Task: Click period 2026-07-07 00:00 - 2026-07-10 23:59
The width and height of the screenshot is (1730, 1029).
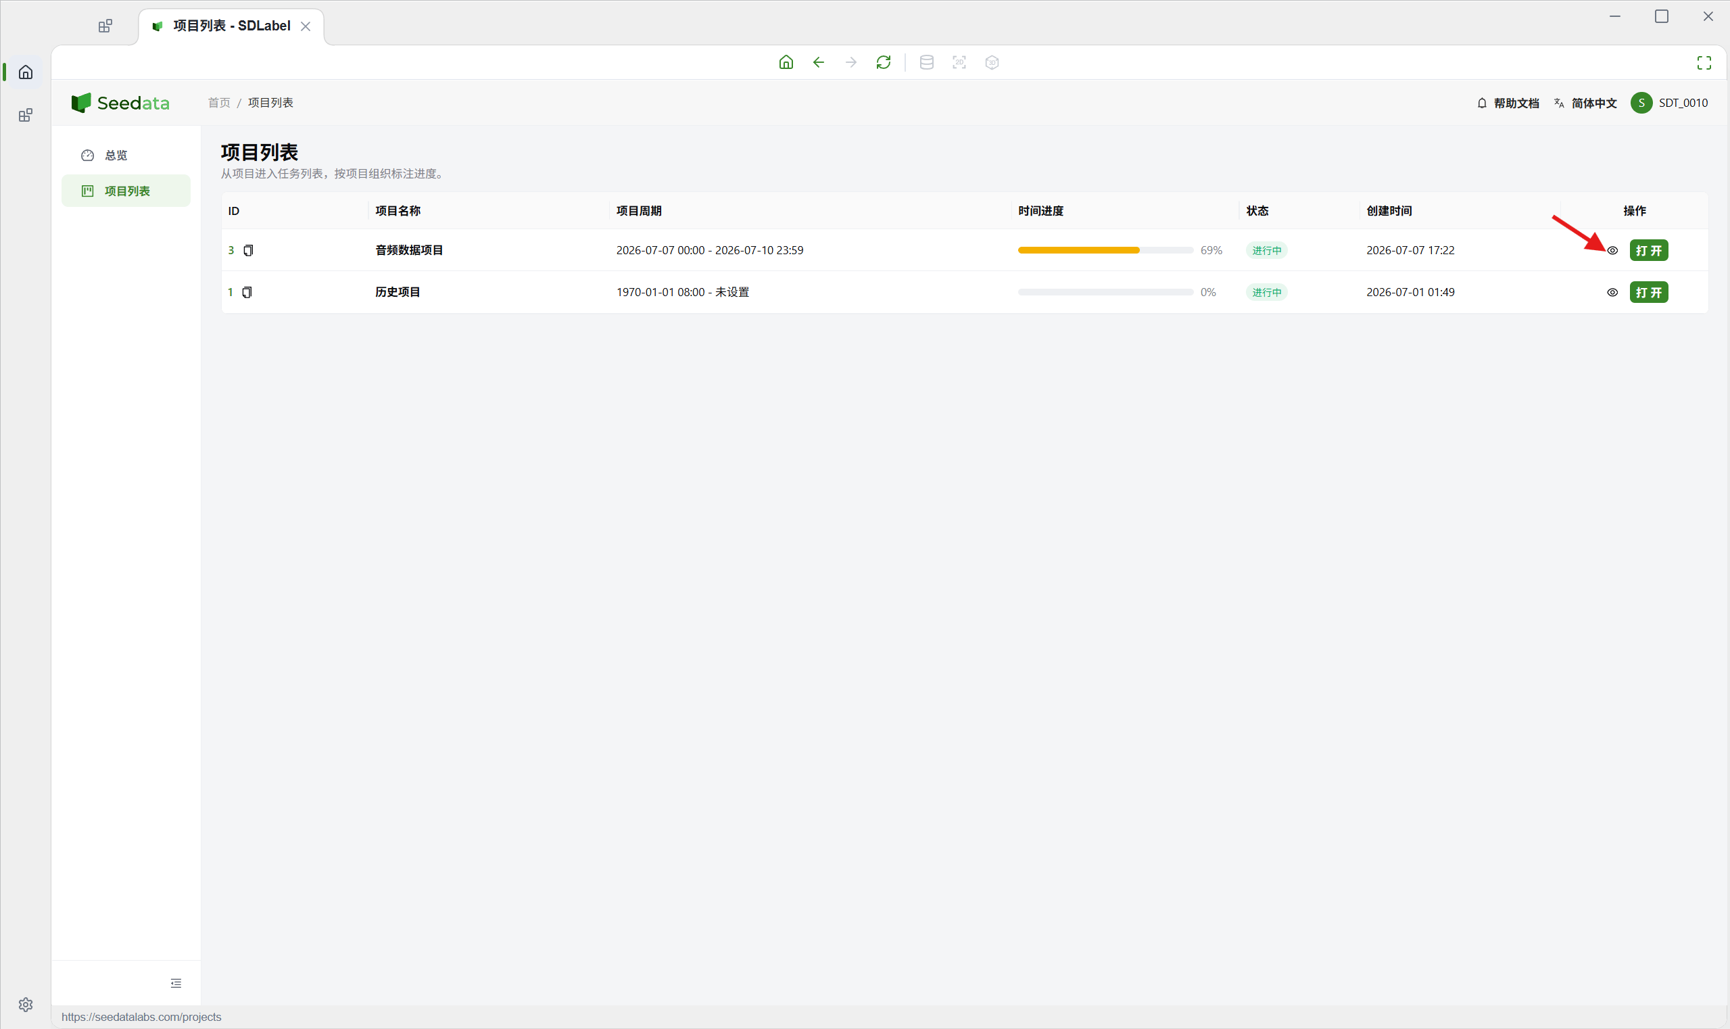Action: (x=710, y=250)
